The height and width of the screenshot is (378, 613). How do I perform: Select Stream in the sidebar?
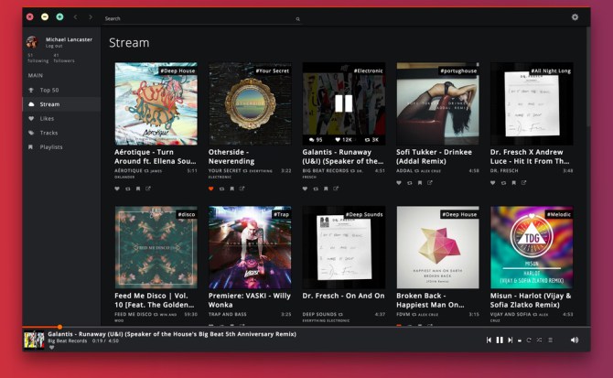pos(61,104)
